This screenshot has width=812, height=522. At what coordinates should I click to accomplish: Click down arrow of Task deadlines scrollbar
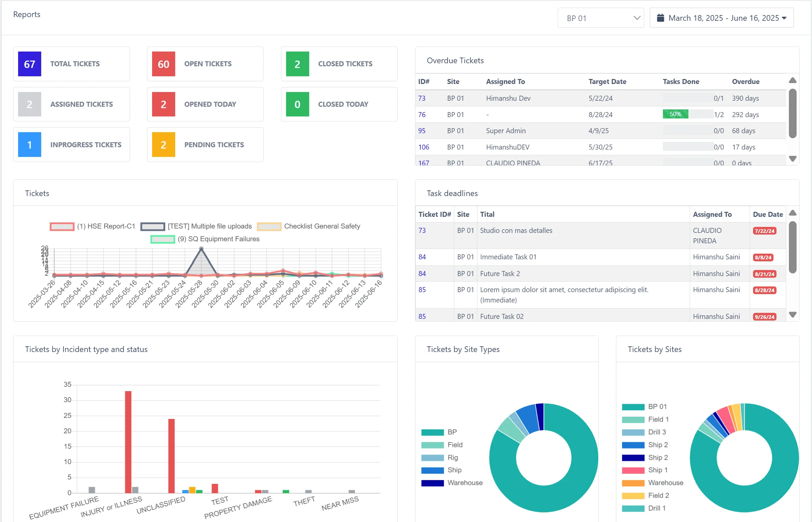(793, 315)
